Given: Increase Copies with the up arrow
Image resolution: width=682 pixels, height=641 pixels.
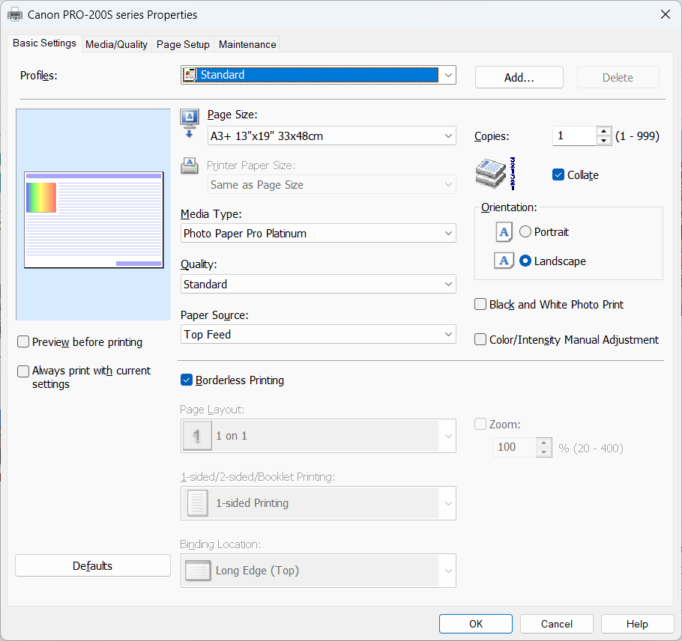Looking at the screenshot, I should coord(604,132).
